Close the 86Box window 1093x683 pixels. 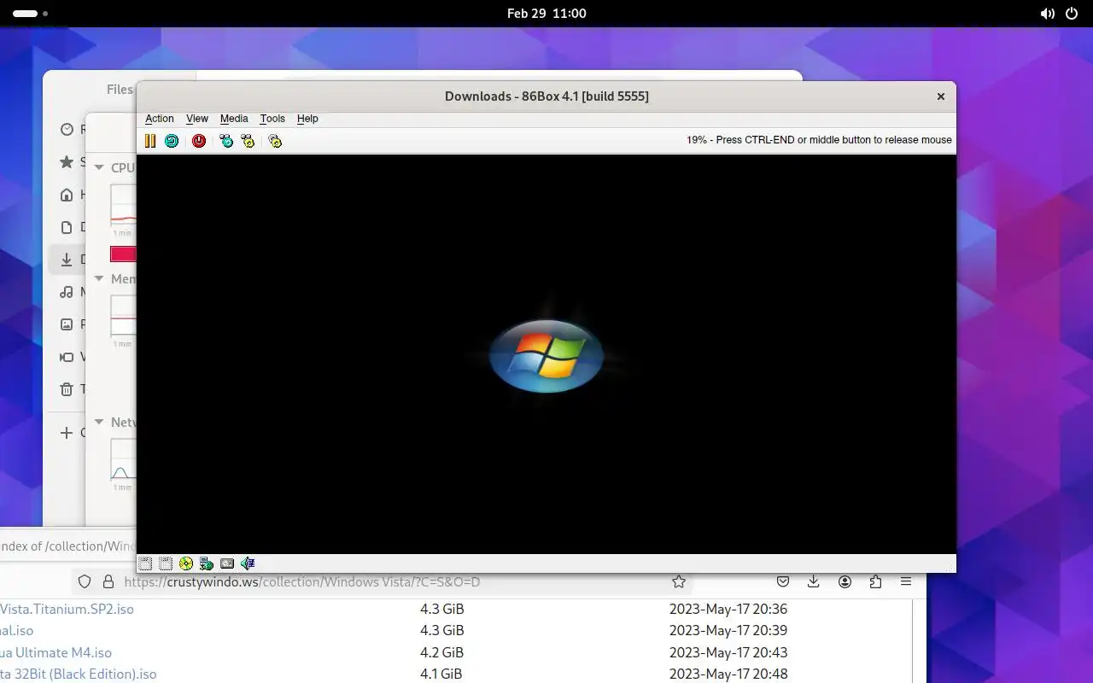coord(941,96)
